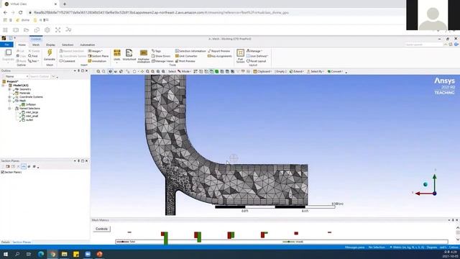460x259 pixels.
Task: Expand the Coordinate Systems tree node
Action: click(9, 97)
